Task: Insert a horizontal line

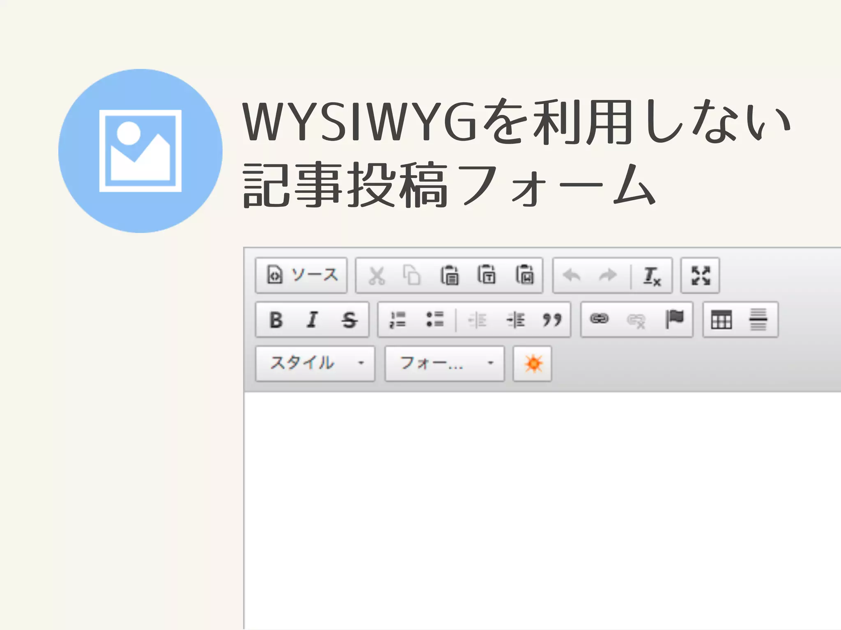Action: click(x=758, y=320)
